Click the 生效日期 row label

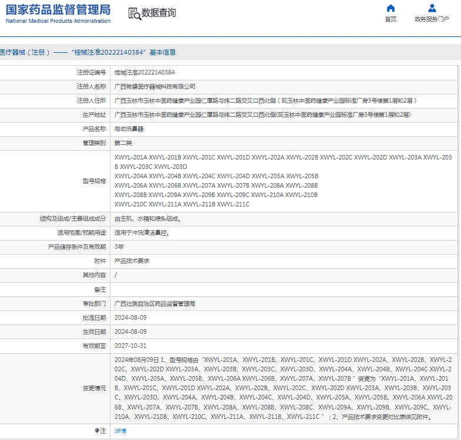94,332
